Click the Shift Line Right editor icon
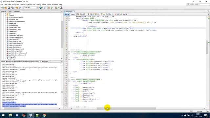This screenshot has height=118, width=210. tap(112, 14)
